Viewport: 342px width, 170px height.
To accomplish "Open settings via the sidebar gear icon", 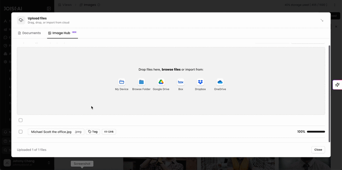I will tap(6, 62).
